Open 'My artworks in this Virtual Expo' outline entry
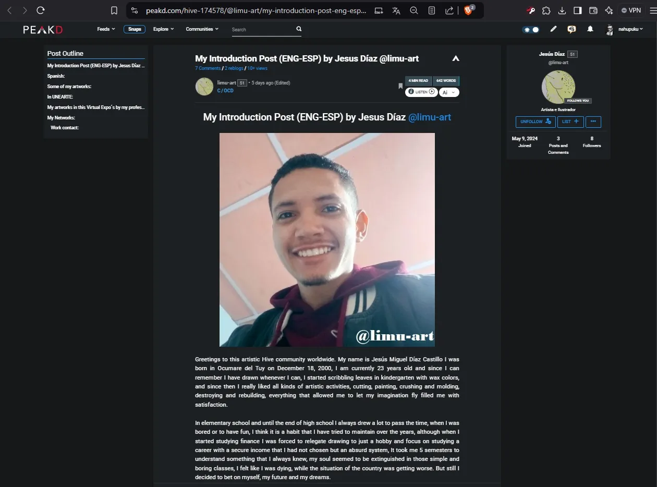The width and height of the screenshot is (657, 487). coord(96,107)
